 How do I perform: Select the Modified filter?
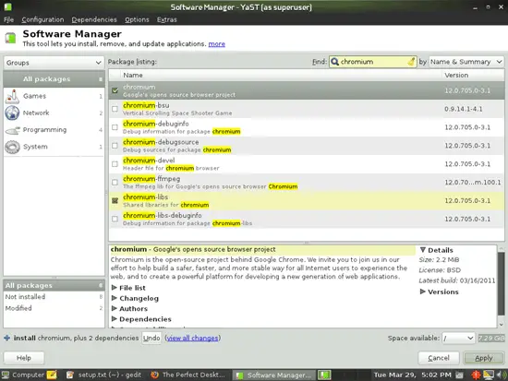point(54,308)
